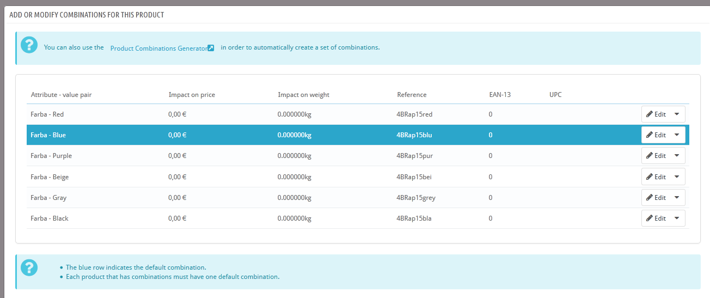
Task: Click reference '4BRap15bei'
Action: pos(414,177)
